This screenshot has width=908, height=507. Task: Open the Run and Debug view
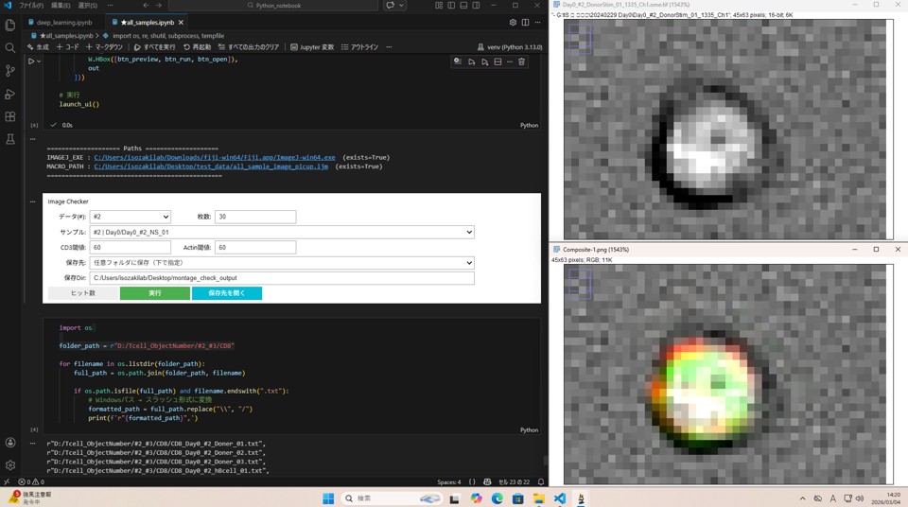[9, 94]
